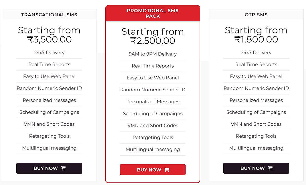Click the ₹3,500.00 starting price
The image size is (306, 185).
pyautogui.click(x=49, y=39)
